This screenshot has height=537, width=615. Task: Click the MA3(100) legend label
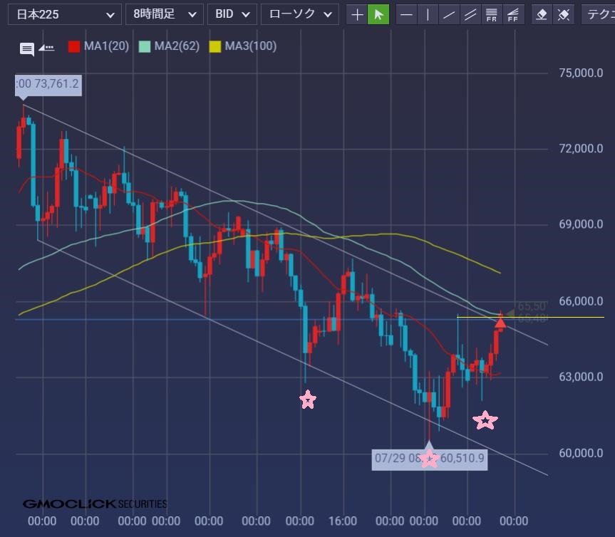(251, 46)
